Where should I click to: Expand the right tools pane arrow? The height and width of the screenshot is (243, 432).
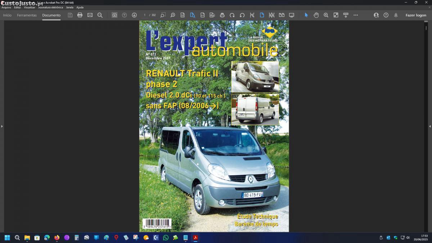coord(430,126)
